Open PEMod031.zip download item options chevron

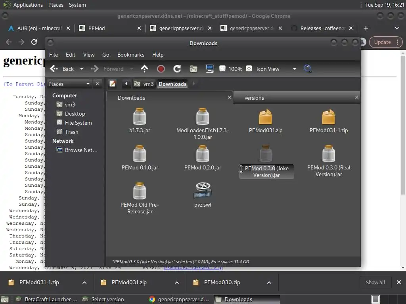tap(177, 283)
